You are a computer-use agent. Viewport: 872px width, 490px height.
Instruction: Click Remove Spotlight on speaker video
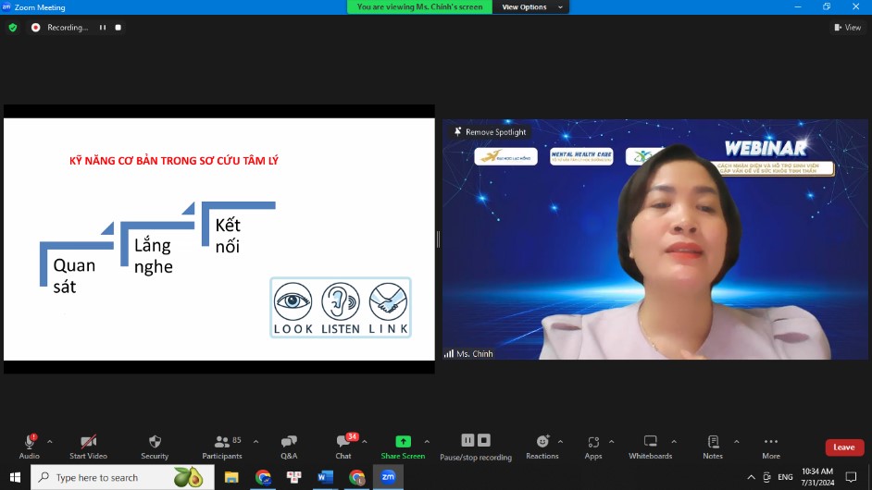490,132
